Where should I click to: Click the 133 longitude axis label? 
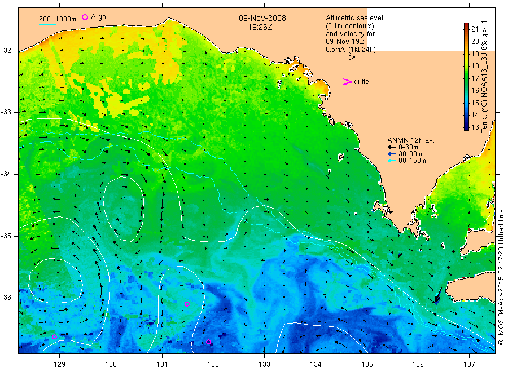click(x=264, y=364)
